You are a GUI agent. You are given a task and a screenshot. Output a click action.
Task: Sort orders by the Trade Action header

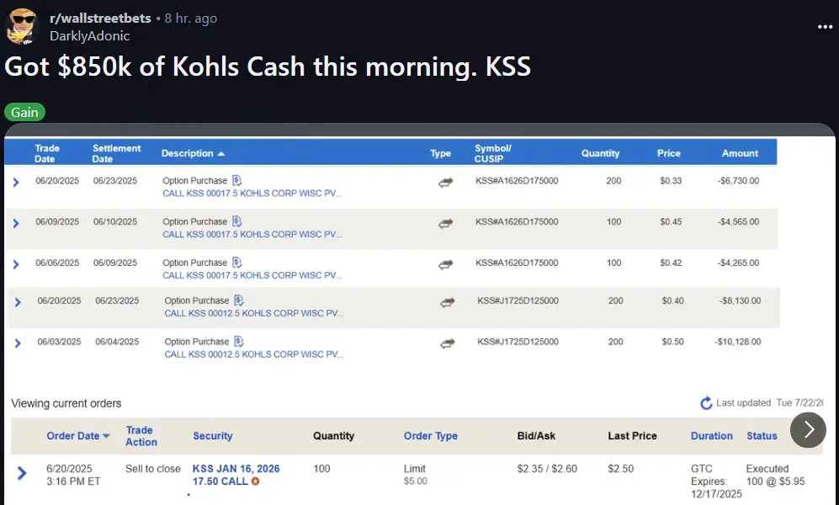click(141, 436)
